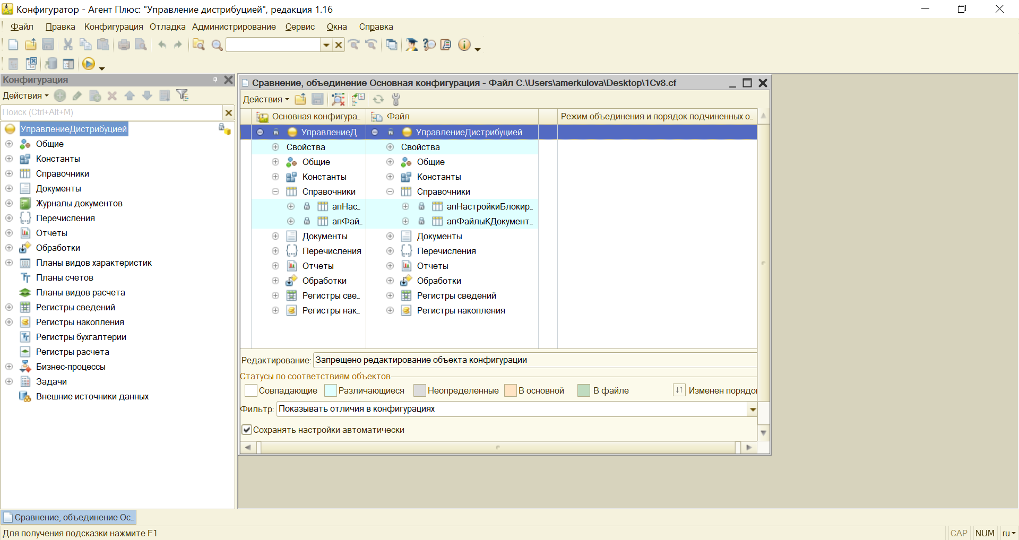Switch to Сравнение, объединение window tab
1019x540 pixels.
pyautogui.click(x=69, y=517)
